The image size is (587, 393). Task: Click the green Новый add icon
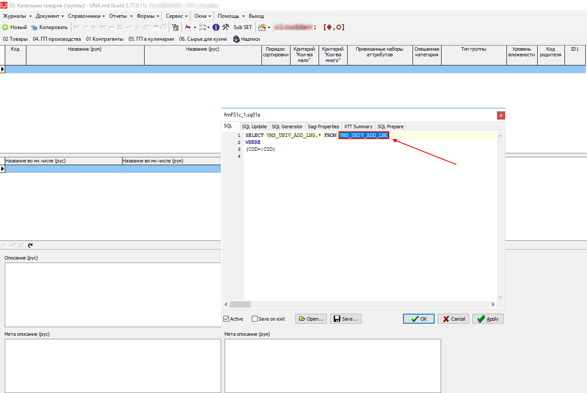5,27
